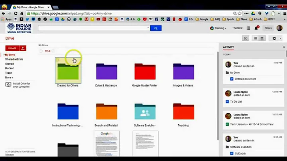287x161 pixels.
Task: Click the Indian Prairie School District logo
Action: click(19, 28)
